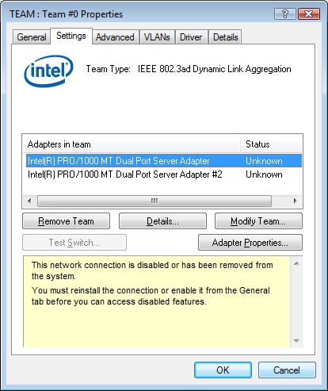The height and width of the screenshot is (391, 328).
Task: Click the help question mark button
Action: (285, 13)
